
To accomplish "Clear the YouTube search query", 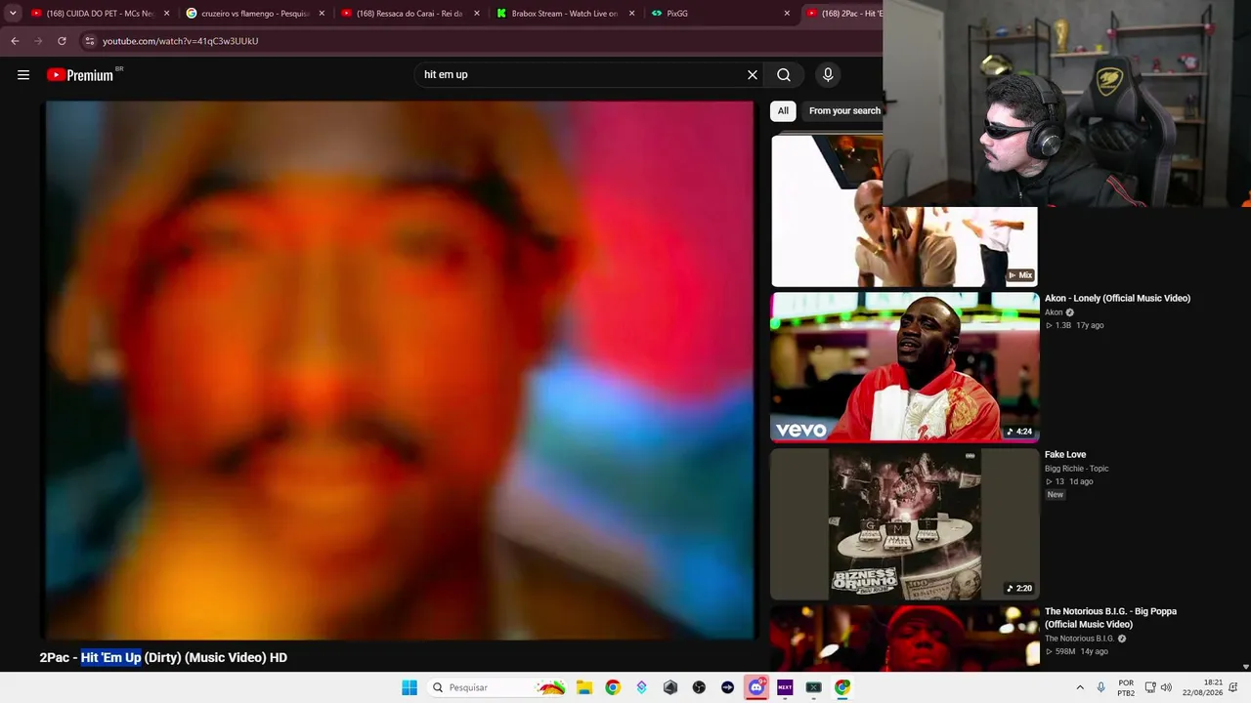I will [753, 75].
